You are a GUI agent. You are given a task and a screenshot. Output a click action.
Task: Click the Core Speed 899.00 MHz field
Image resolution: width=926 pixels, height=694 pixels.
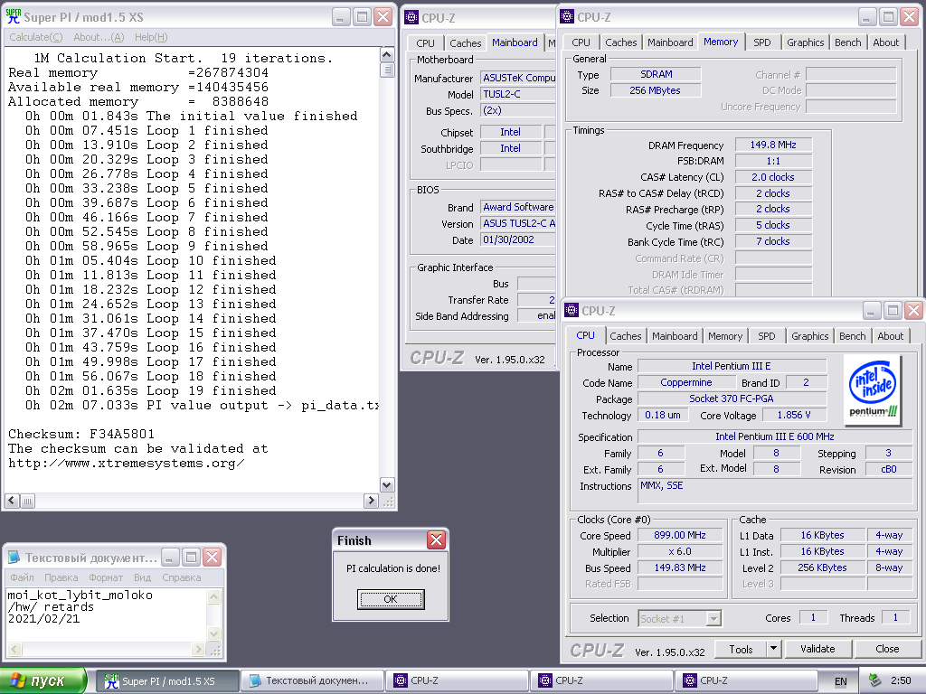[680, 535]
